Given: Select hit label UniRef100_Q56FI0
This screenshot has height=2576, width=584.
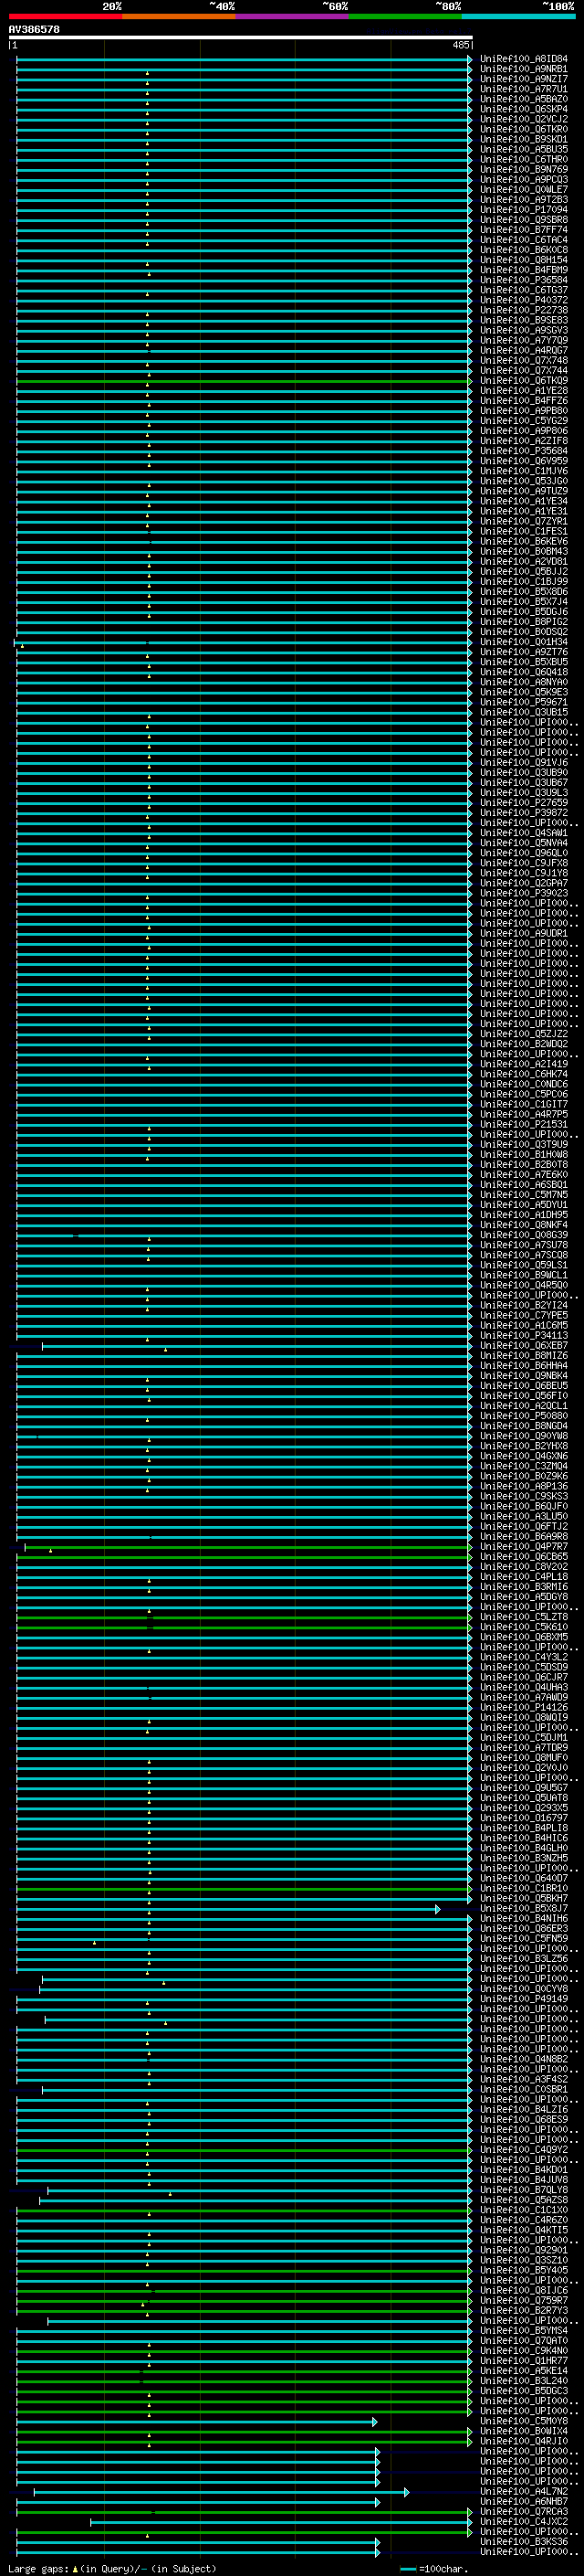Looking at the screenshot, I should [x=524, y=1395].
